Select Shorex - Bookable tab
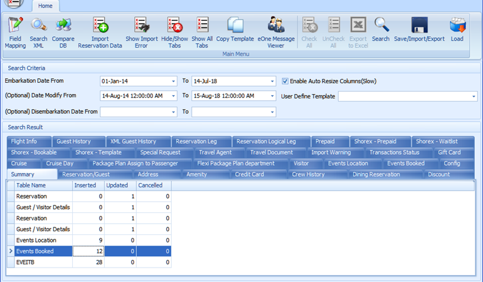 (x=38, y=153)
